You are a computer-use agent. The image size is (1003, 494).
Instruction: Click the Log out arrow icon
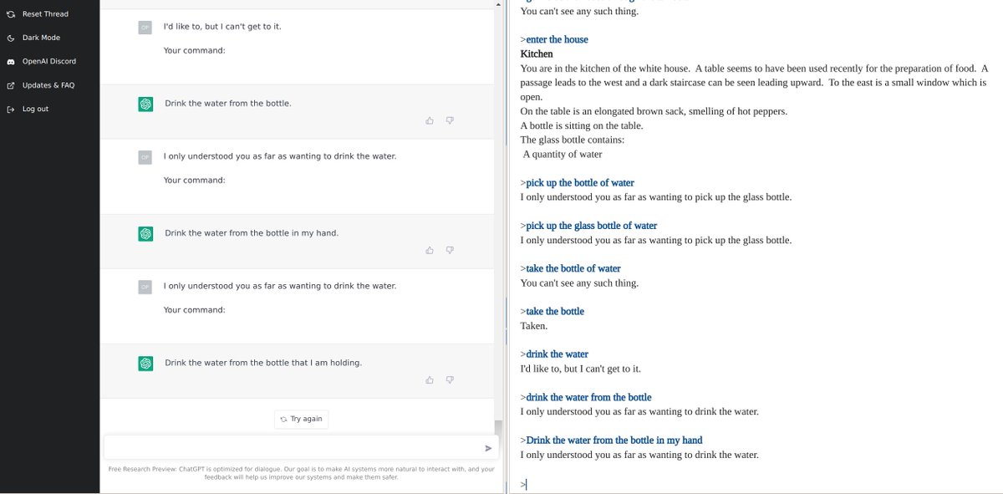coord(11,109)
